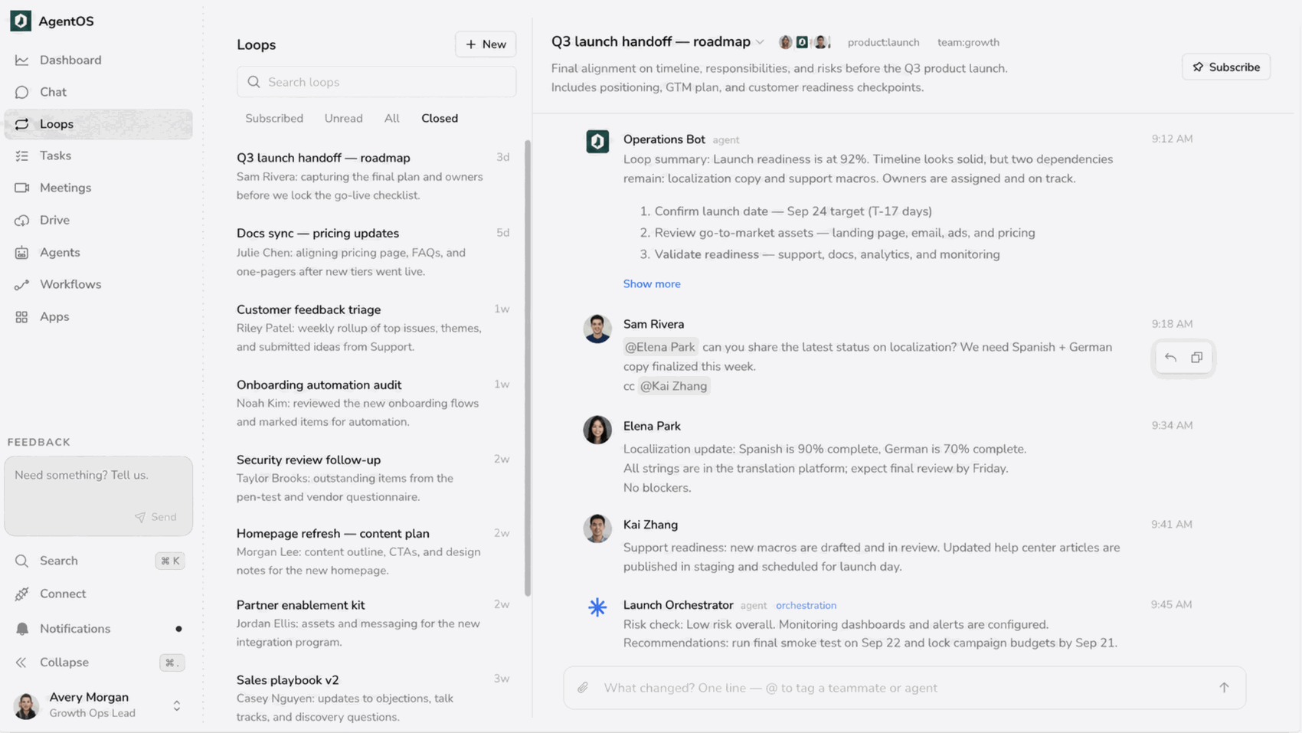Click the product:launch tag

(x=883, y=42)
